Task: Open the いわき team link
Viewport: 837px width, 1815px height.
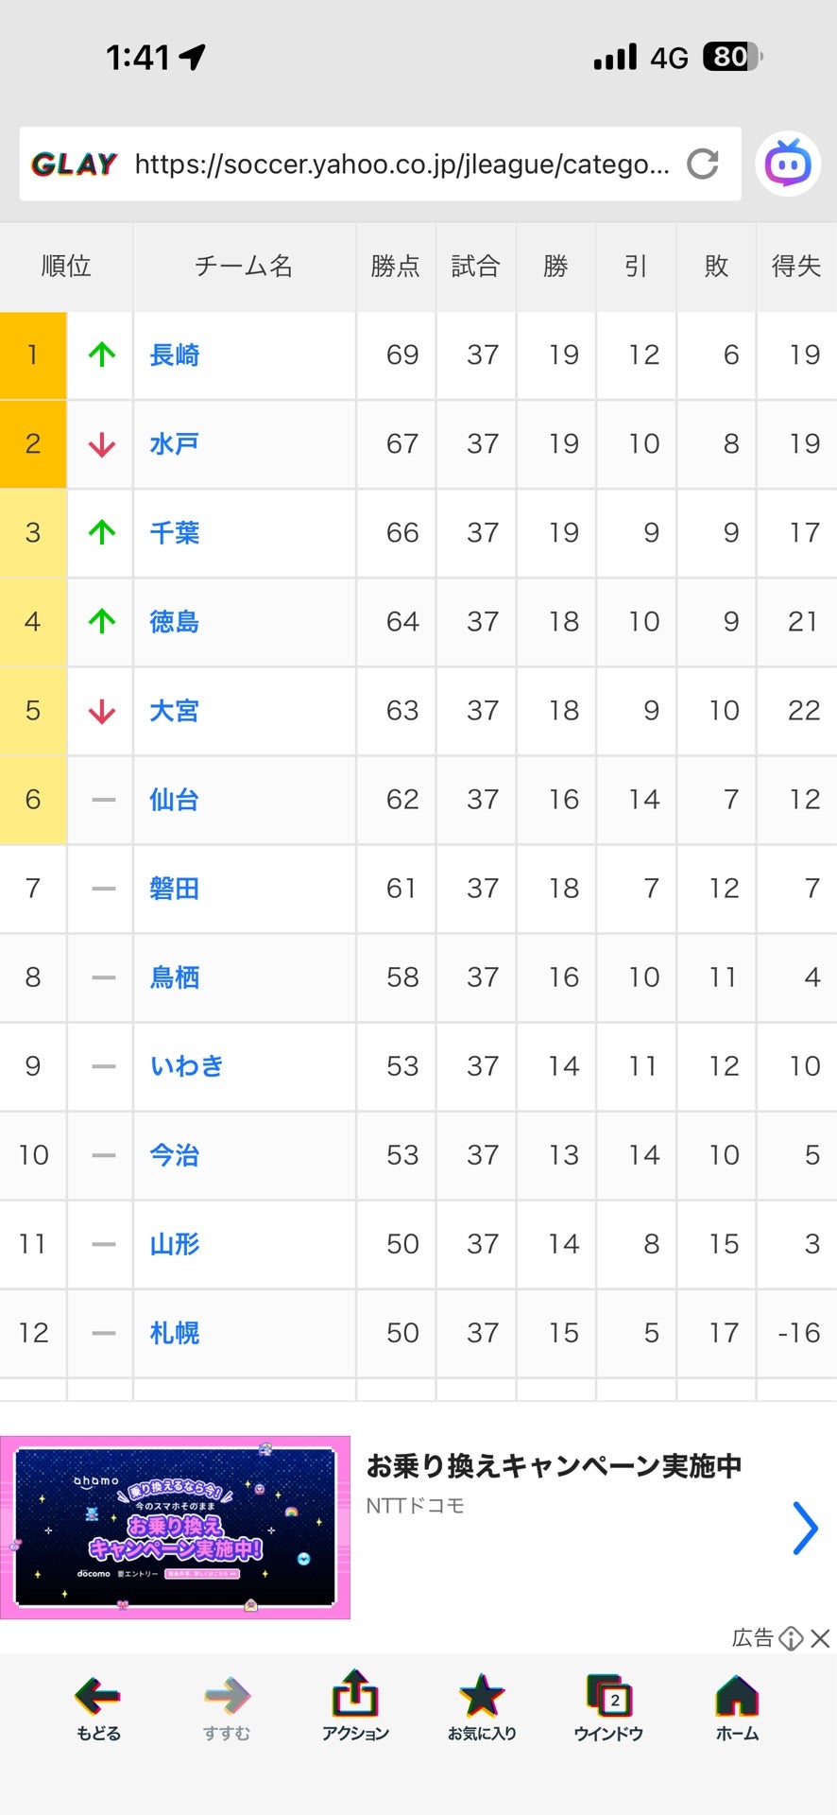Action: (187, 1066)
